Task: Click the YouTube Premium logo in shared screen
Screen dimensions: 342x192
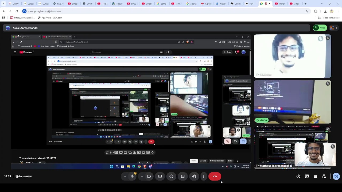Action: point(26,52)
